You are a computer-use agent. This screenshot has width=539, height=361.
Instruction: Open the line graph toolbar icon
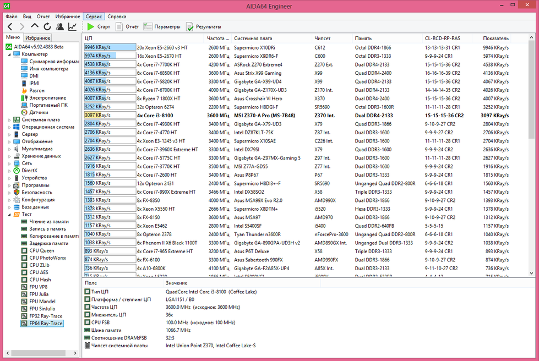(x=72, y=26)
